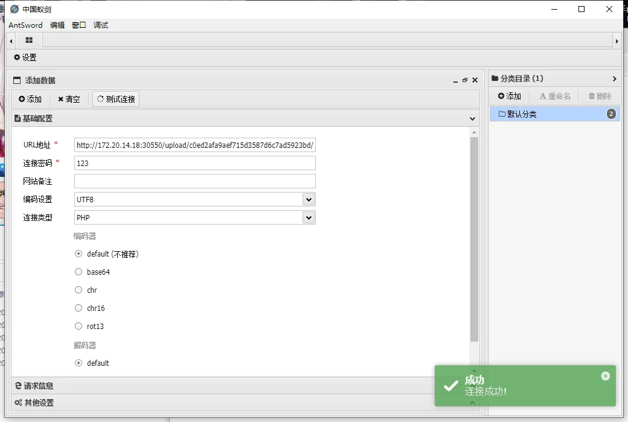Dismiss the 成功 notification close icon

coord(605,376)
